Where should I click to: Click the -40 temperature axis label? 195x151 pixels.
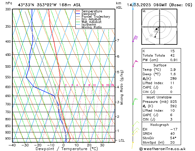pyautogui.click(x=12, y=145)
